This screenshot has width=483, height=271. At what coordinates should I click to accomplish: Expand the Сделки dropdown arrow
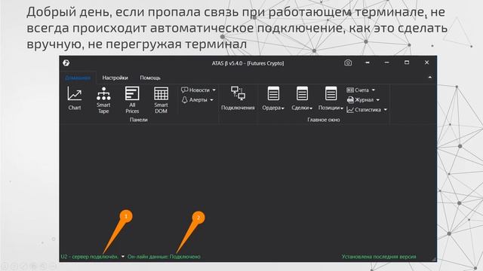click(311, 108)
